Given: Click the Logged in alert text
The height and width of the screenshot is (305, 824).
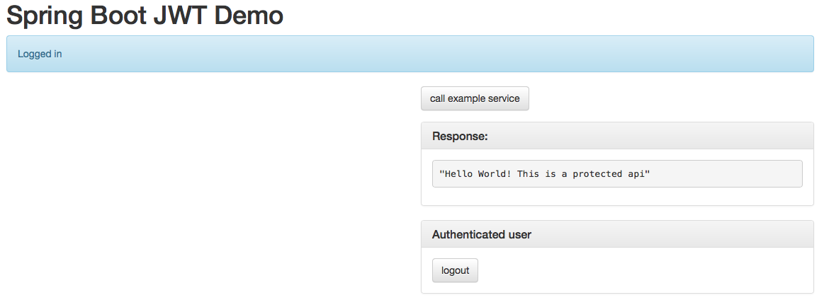Looking at the screenshot, I should 40,54.
